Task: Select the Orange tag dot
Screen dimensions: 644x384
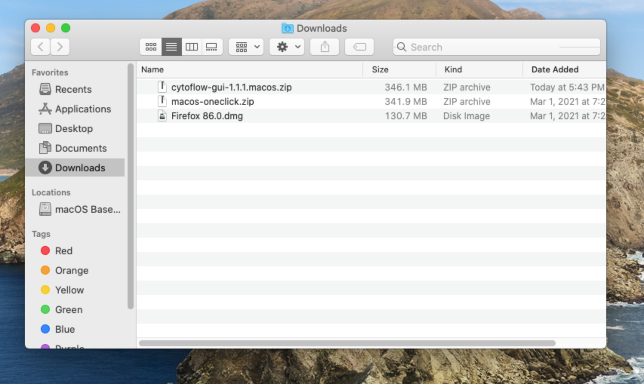Action: 45,270
